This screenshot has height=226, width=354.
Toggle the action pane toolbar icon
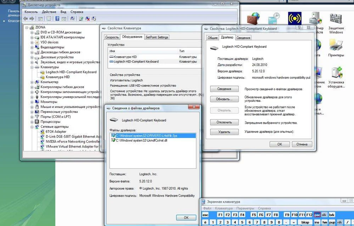(x=64, y=19)
